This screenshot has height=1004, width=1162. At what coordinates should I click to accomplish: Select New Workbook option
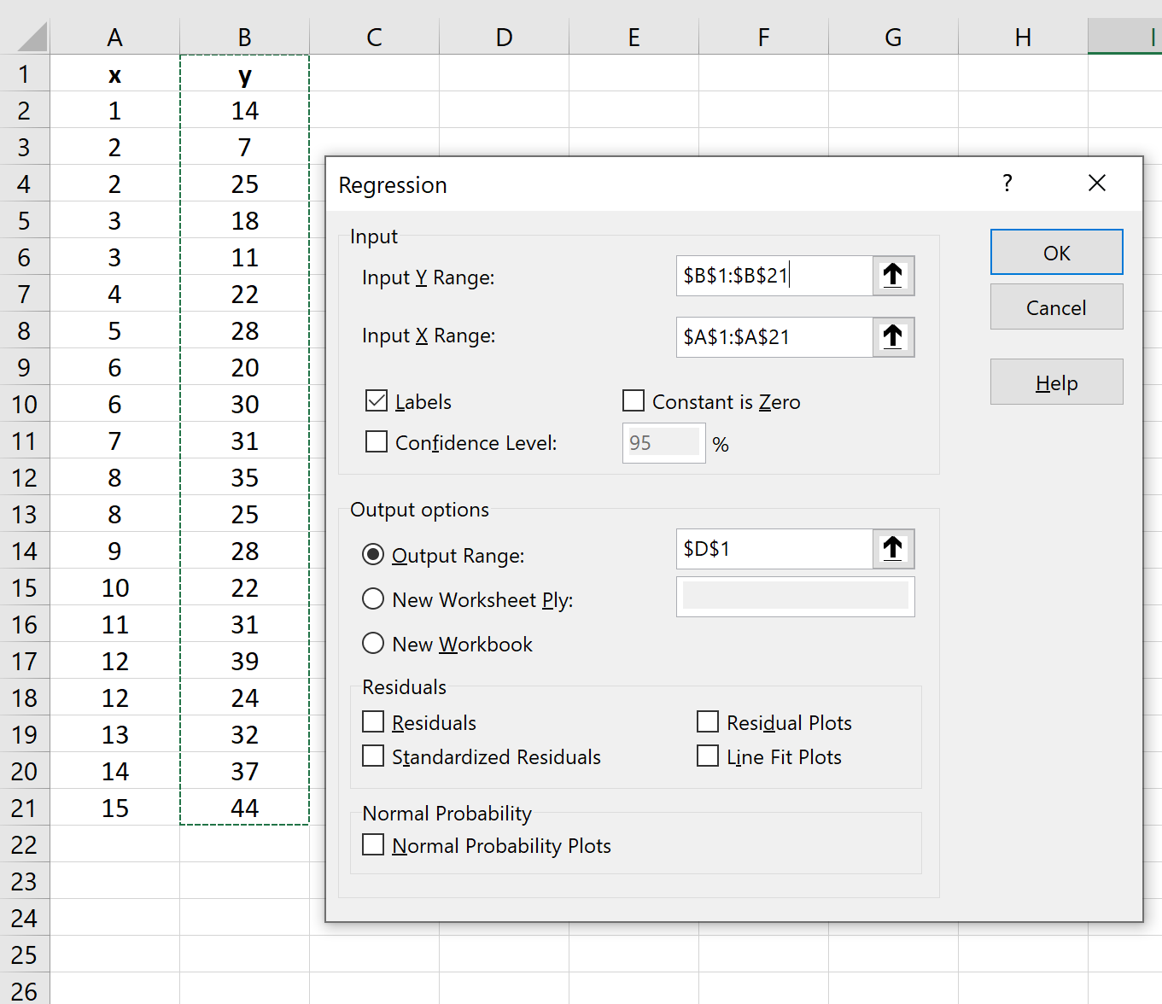point(372,643)
